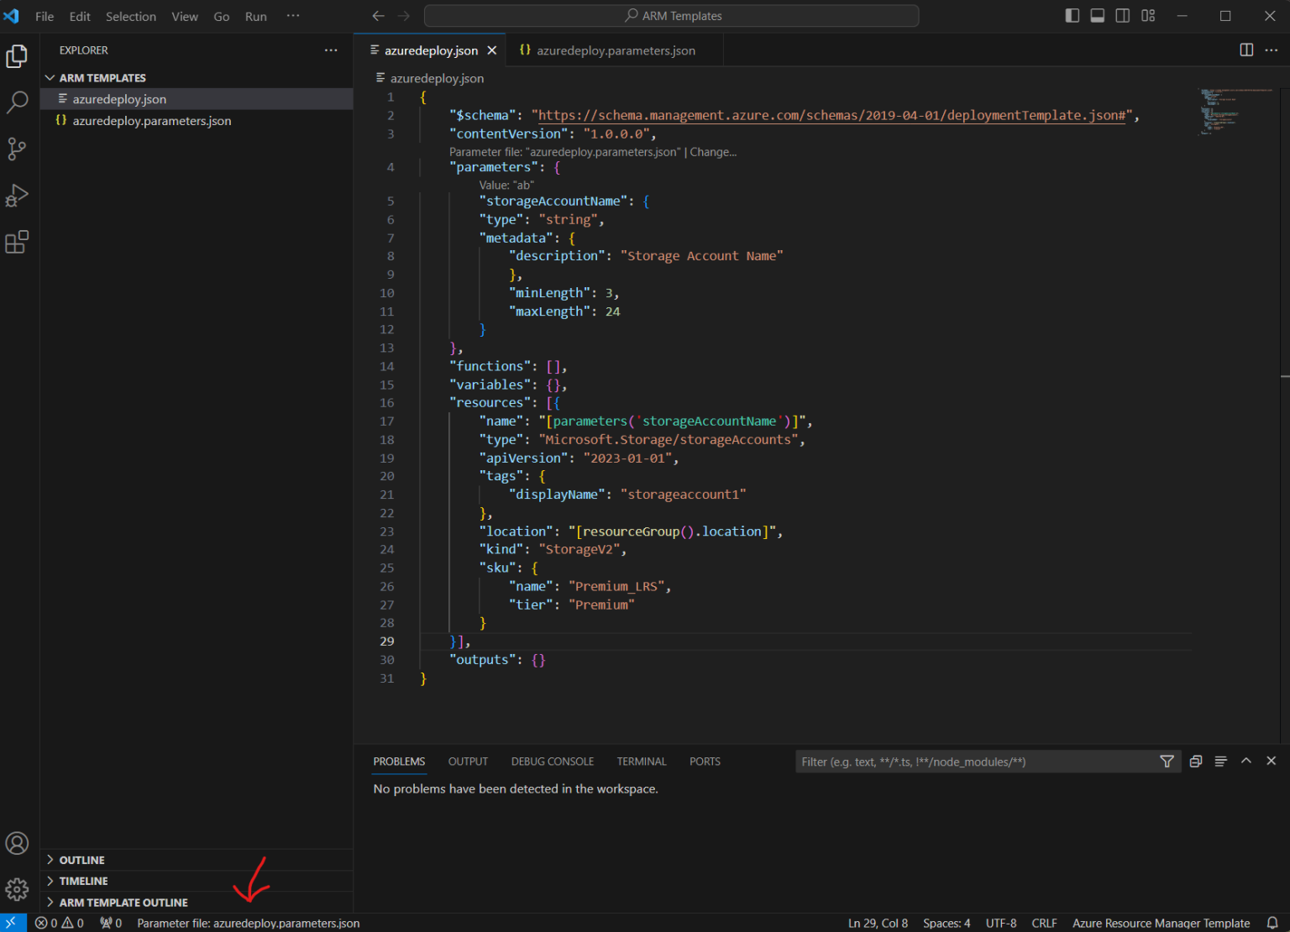1290x932 pixels.
Task: Click the Ln 29, Col 8 indicator
Action: coord(878,923)
